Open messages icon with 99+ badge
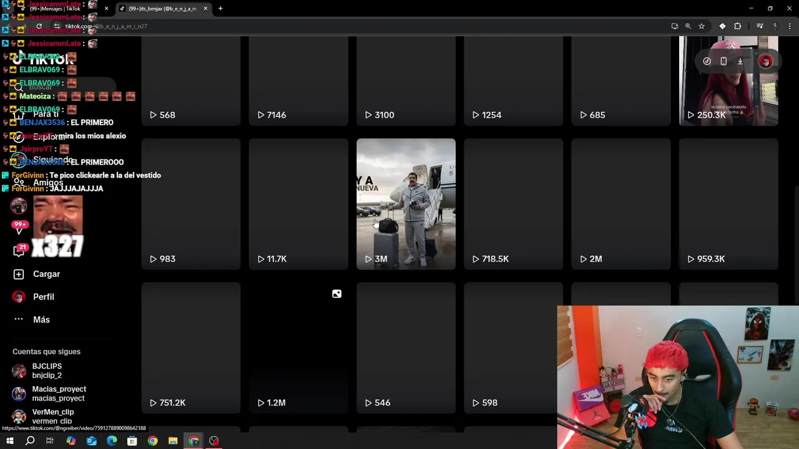Image resolution: width=799 pixels, height=449 pixels. click(x=19, y=228)
